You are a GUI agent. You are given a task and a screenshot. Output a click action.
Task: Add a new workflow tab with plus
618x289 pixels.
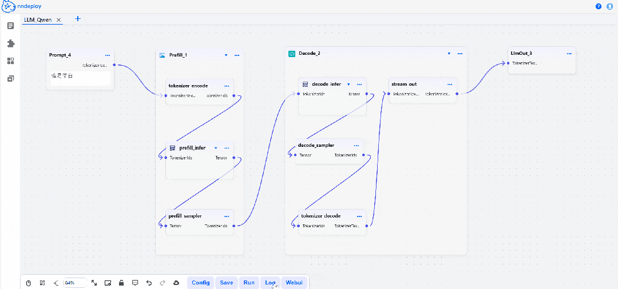tap(78, 19)
